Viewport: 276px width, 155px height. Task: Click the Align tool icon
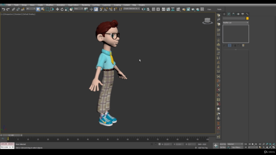148,9
